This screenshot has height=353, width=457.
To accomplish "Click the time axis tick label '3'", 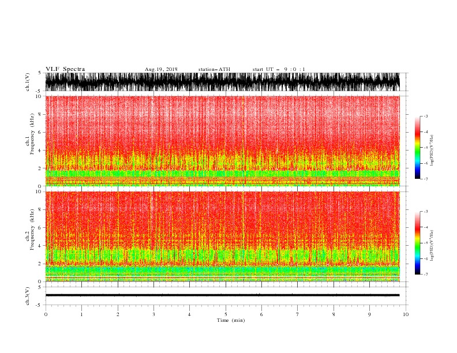I will pyautogui.click(x=153, y=314).
